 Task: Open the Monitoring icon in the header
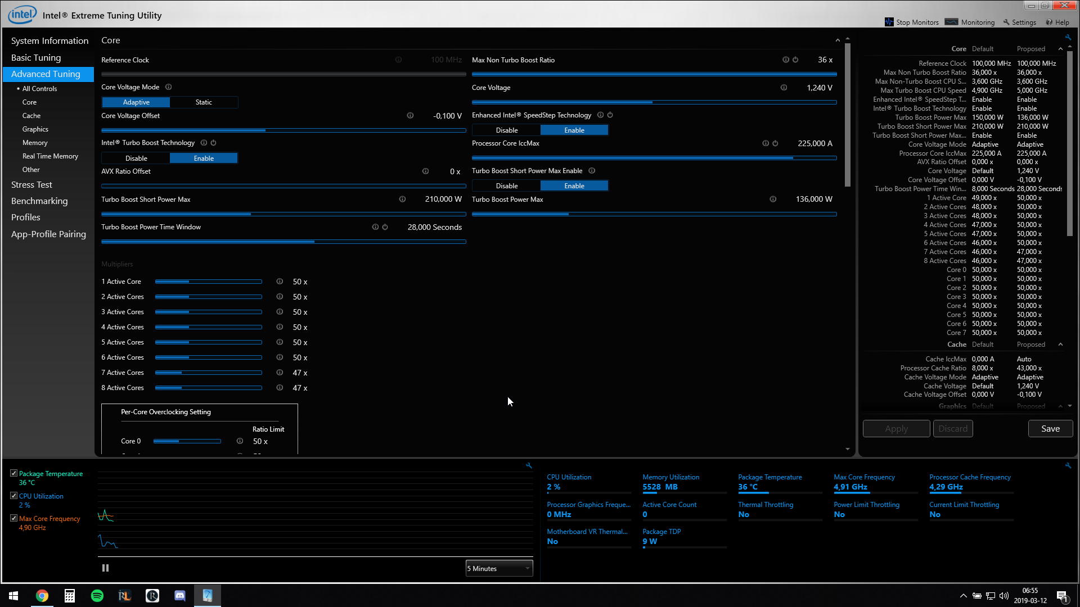[x=952, y=22]
